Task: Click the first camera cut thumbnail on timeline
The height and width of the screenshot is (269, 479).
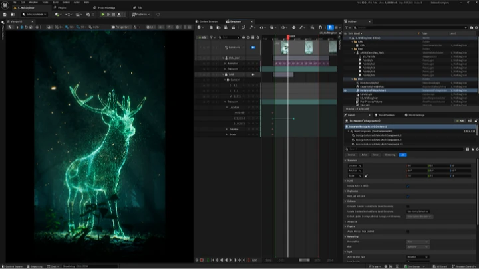Action: click(x=285, y=47)
